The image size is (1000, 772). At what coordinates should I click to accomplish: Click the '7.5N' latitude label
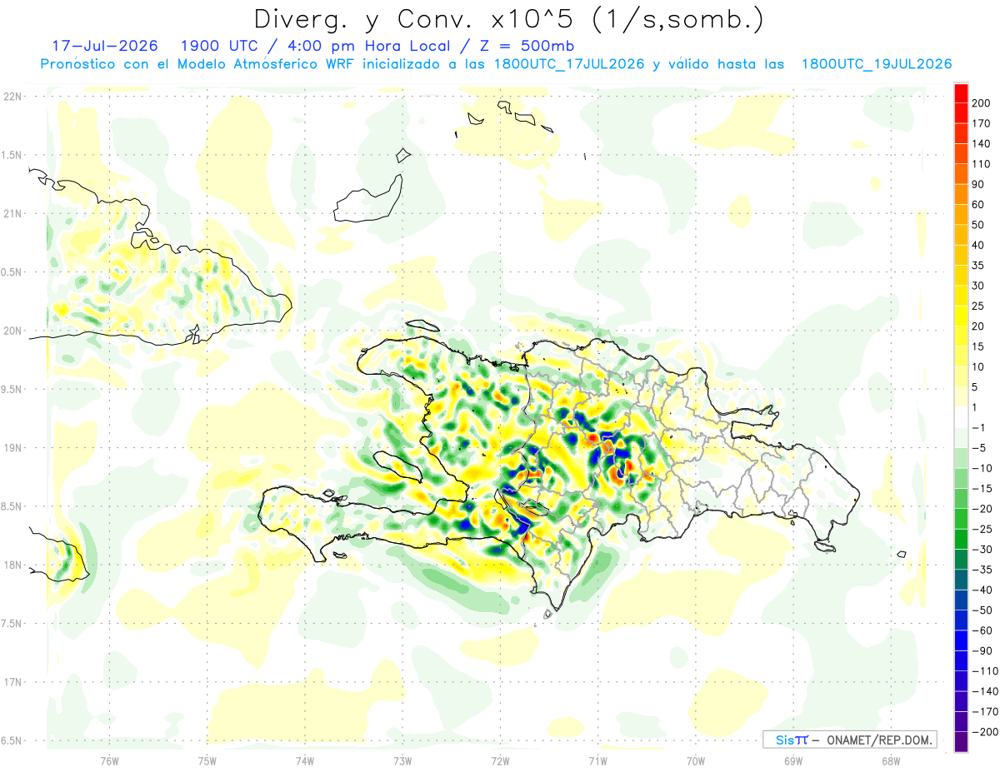[12, 623]
